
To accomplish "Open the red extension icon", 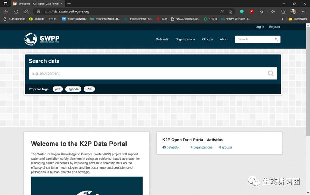I will click(x=252, y=12).
